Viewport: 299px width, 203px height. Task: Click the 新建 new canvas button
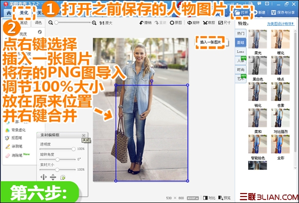click(260, 12)
